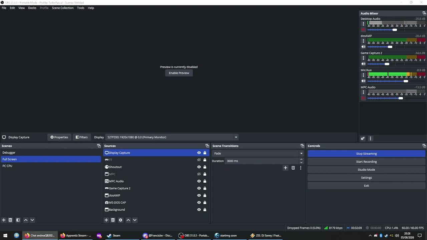Hide the Display Capture source

(199, 153)
